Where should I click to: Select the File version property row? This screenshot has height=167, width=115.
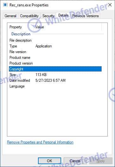pos(55,52)
